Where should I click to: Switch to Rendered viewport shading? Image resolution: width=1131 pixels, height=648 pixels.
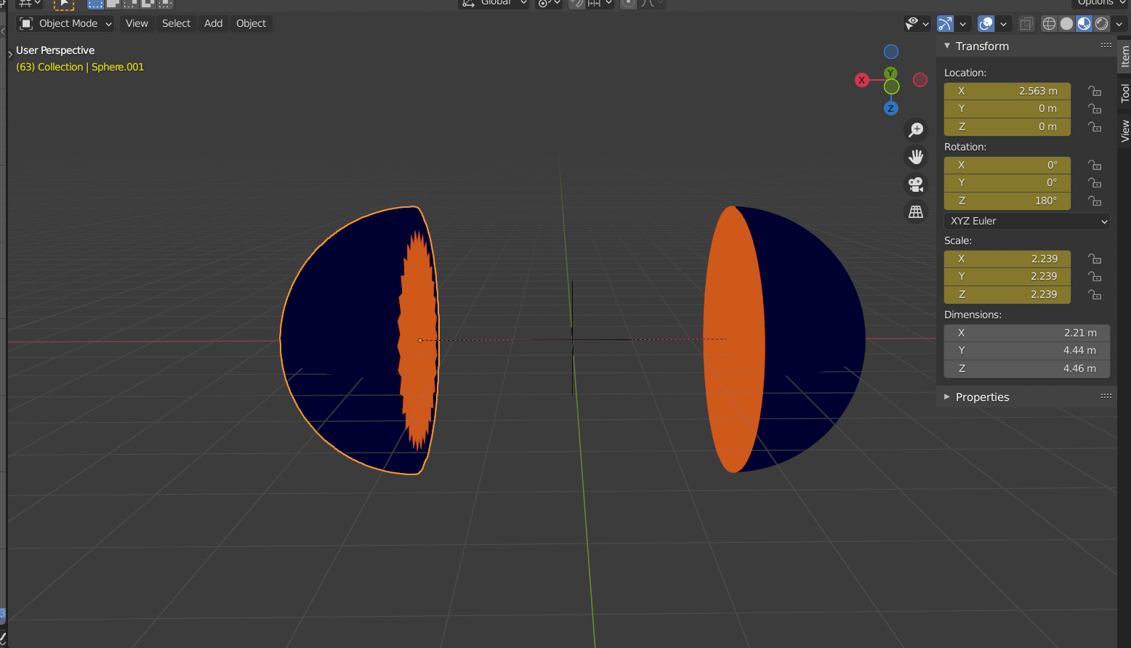1102,23
